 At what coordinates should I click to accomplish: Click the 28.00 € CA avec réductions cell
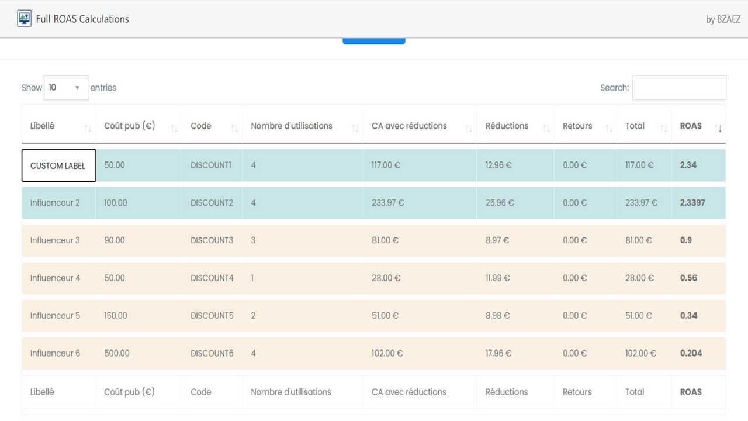pos(420,278)
